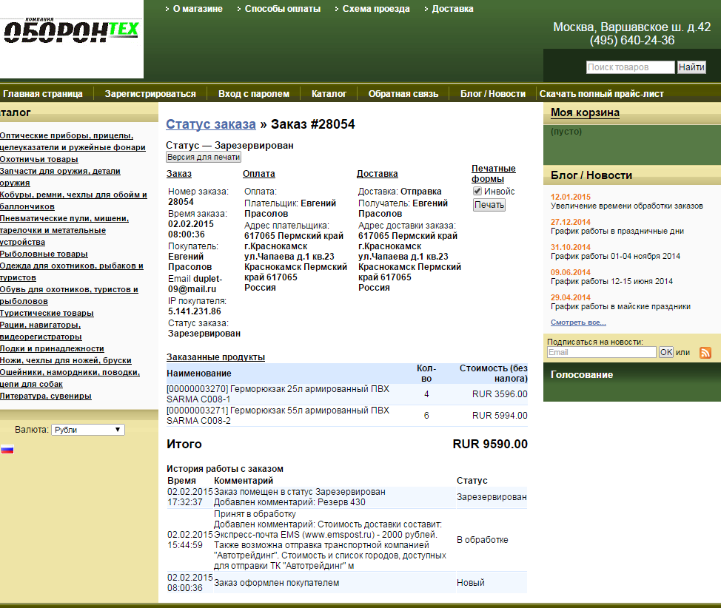The image size is (721, 608).
Task: Click history comment Заказ оформлен покупателем
Action: (276, 583)
